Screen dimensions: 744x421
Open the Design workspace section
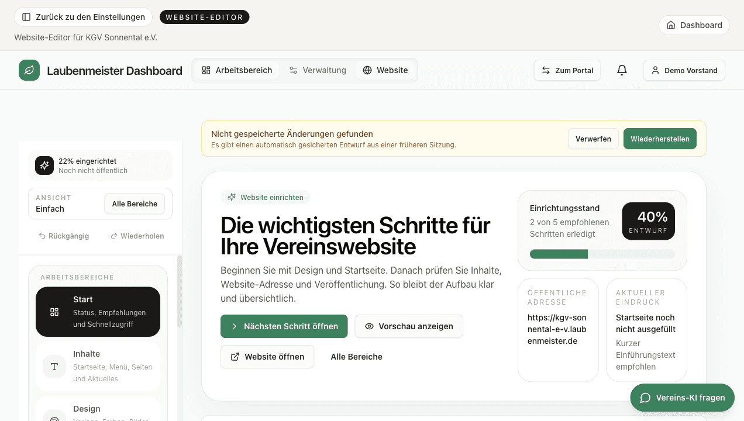coord(98,409)
